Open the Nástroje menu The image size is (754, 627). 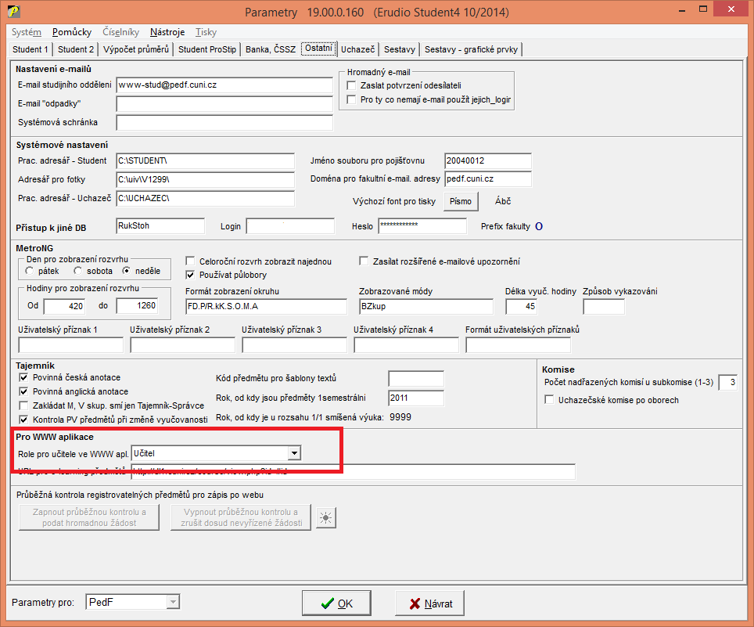click(x=167, y=32)
